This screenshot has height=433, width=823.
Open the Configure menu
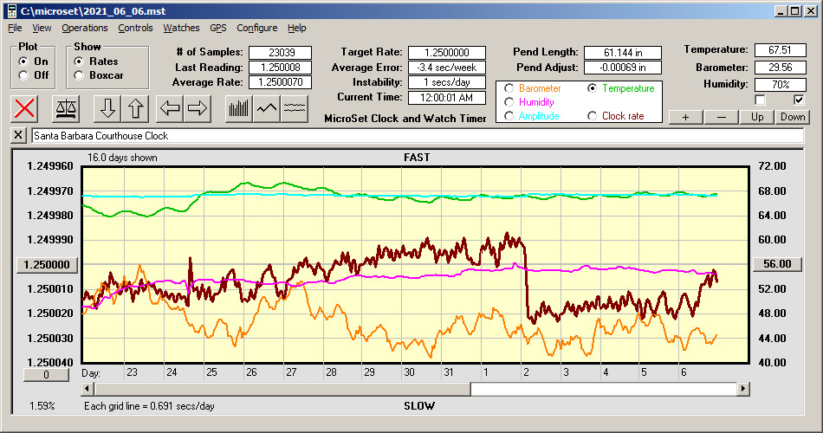pos(256,28)
